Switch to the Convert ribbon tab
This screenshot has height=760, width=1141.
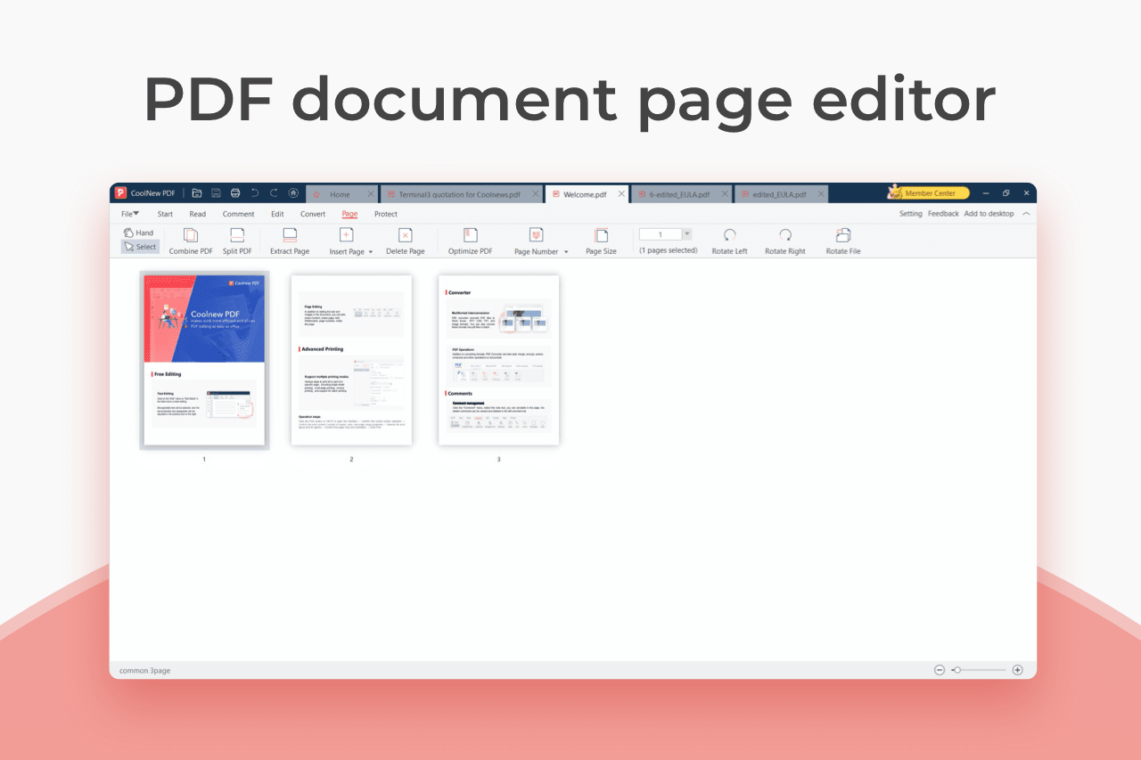pyautogui.click(x=313, y=214)
